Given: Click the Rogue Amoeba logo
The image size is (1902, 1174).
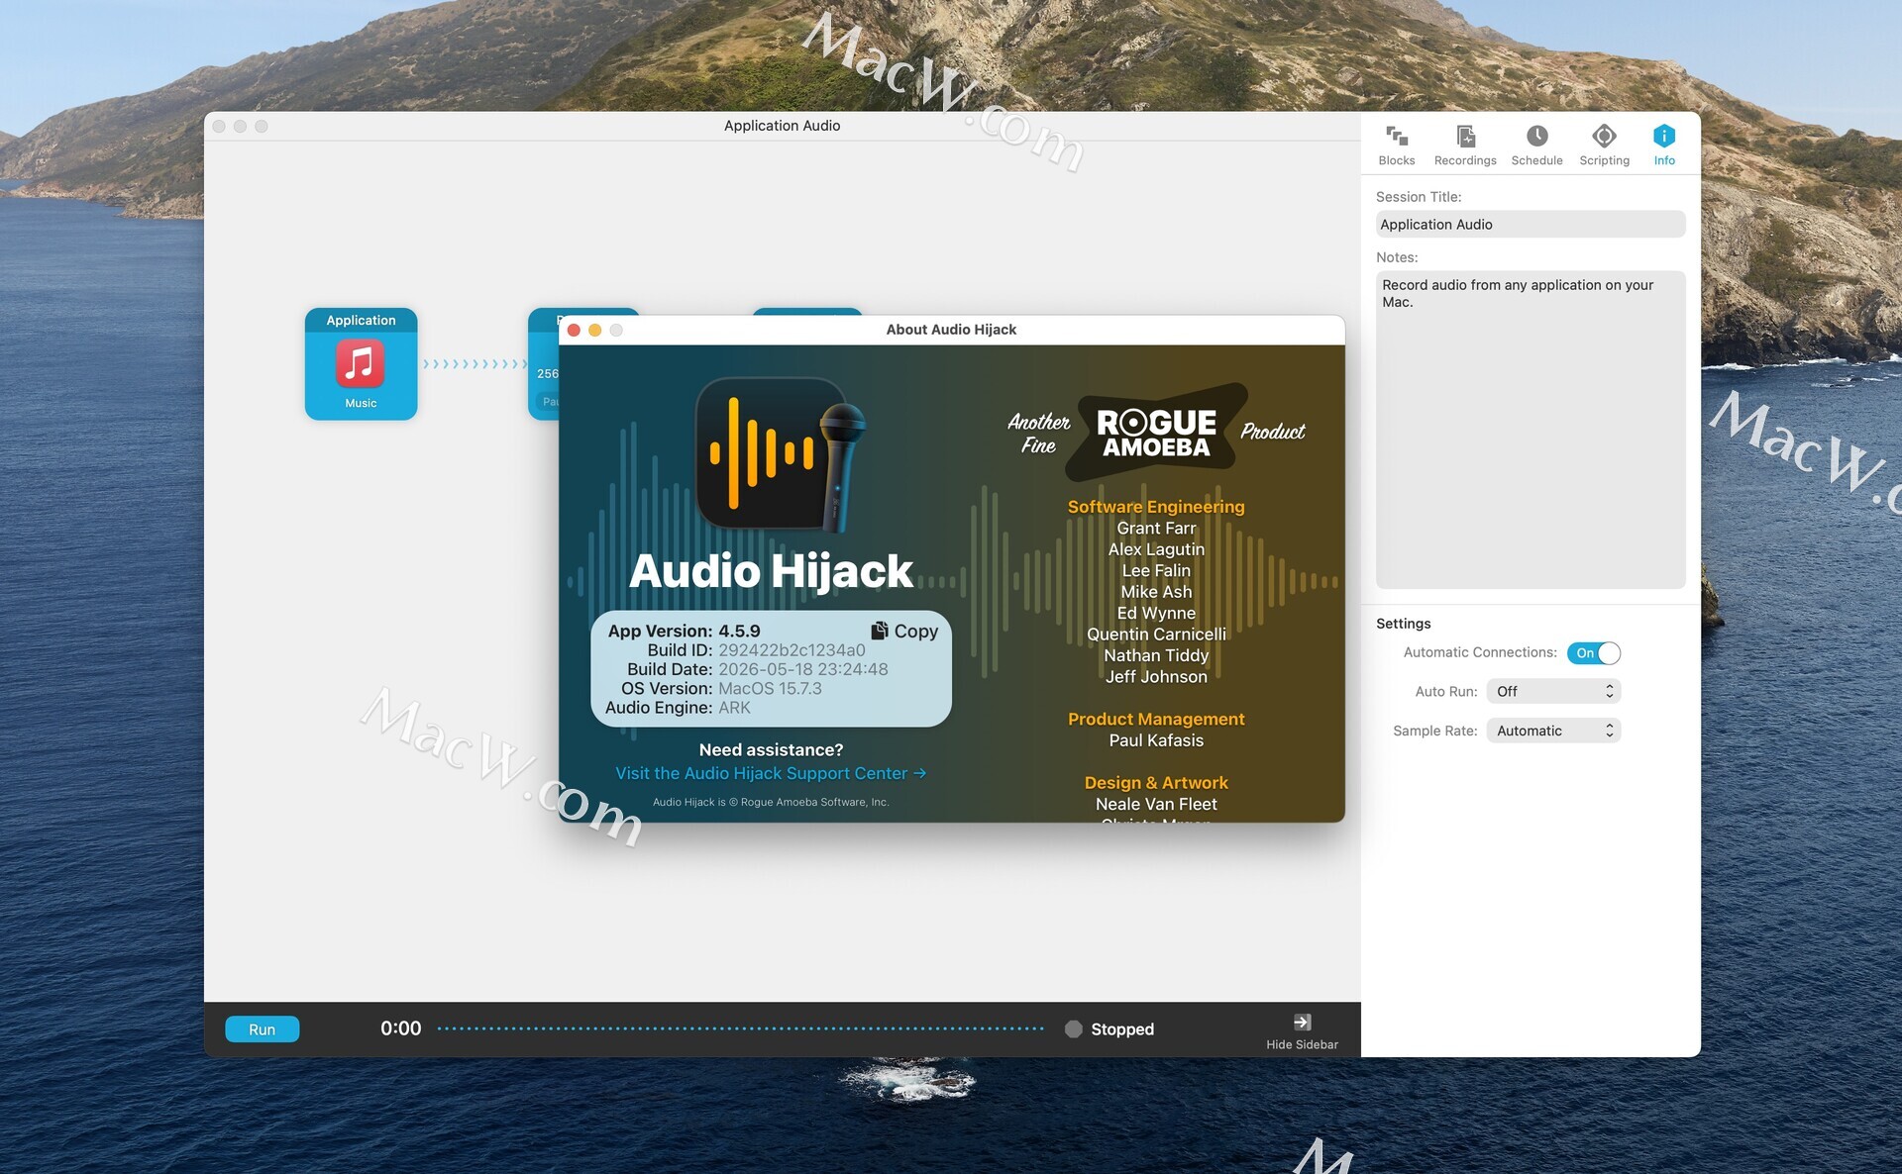Looking at the screenshot, I should tap(1156, 433).
